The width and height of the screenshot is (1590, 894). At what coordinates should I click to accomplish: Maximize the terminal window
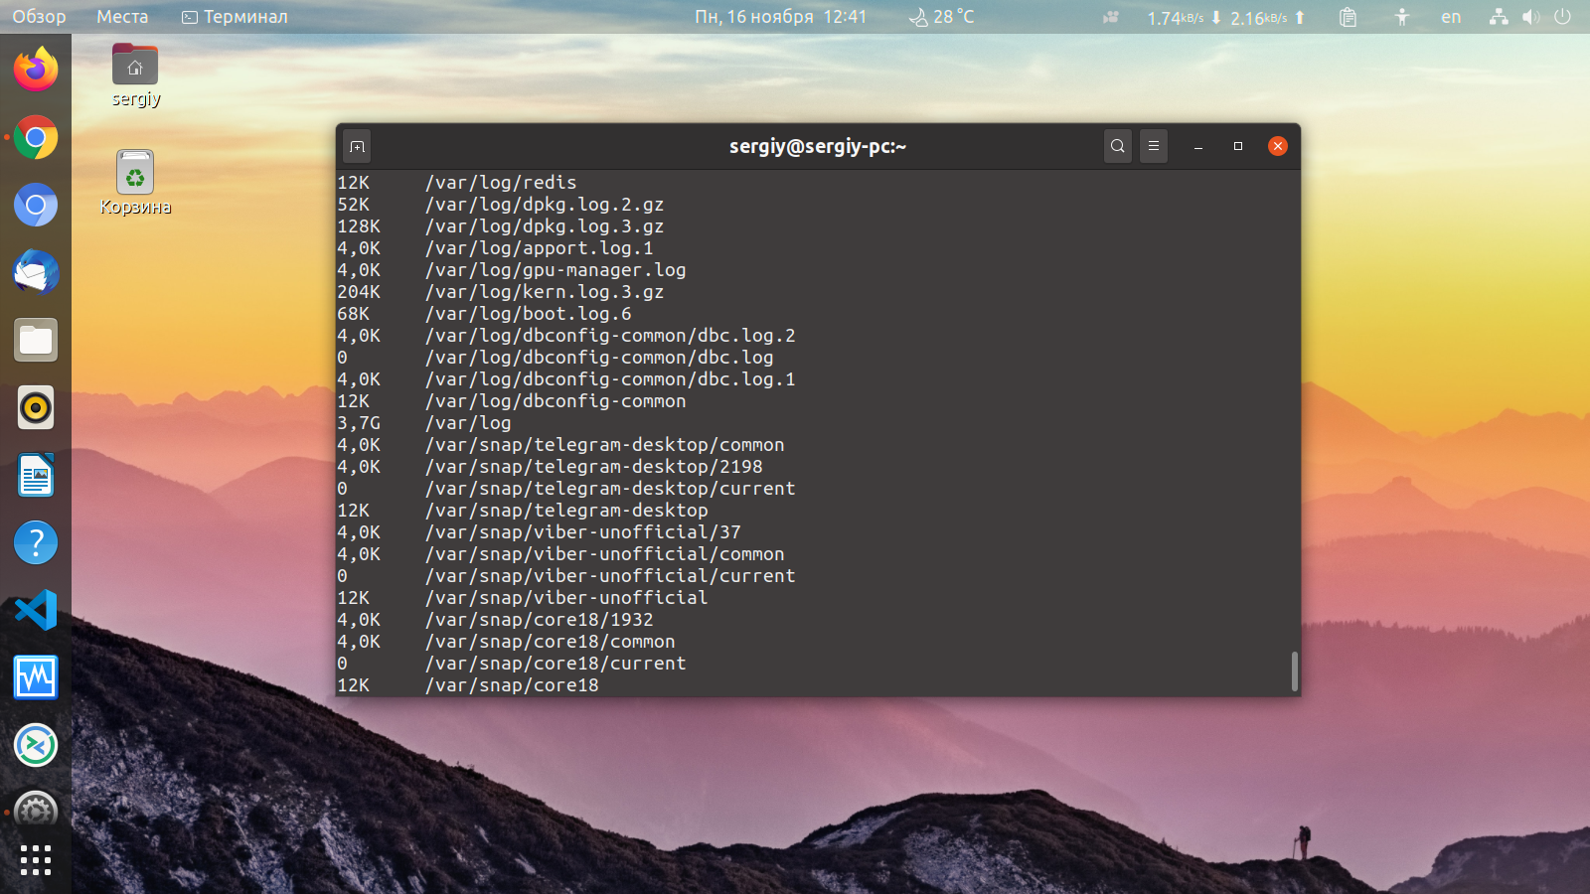click(x=1238, y=146)
